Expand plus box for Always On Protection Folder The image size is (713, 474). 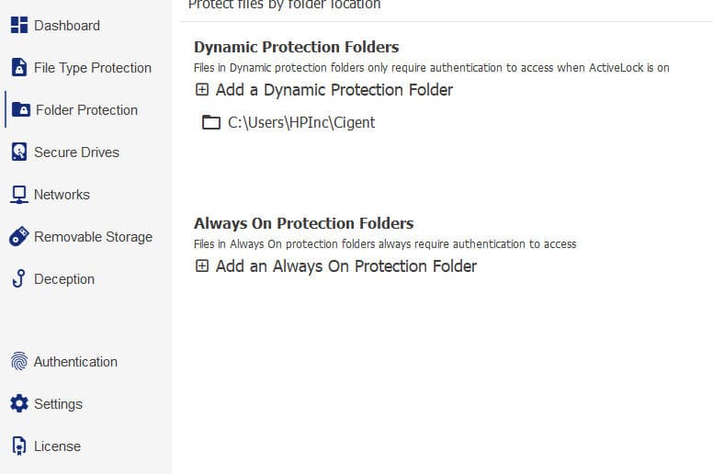[202, 265]
